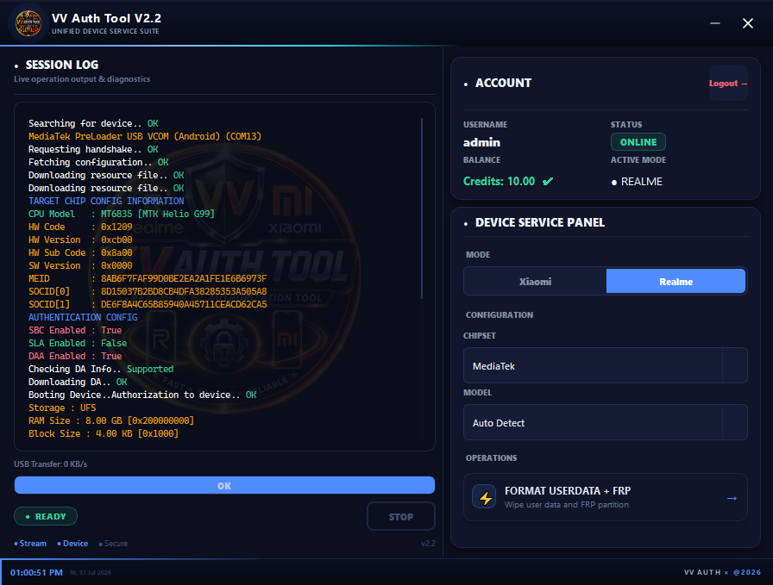Close the VV Auth Tool window
The width and height of the screenshot is (773, 585).
click(x=748, y=23)
